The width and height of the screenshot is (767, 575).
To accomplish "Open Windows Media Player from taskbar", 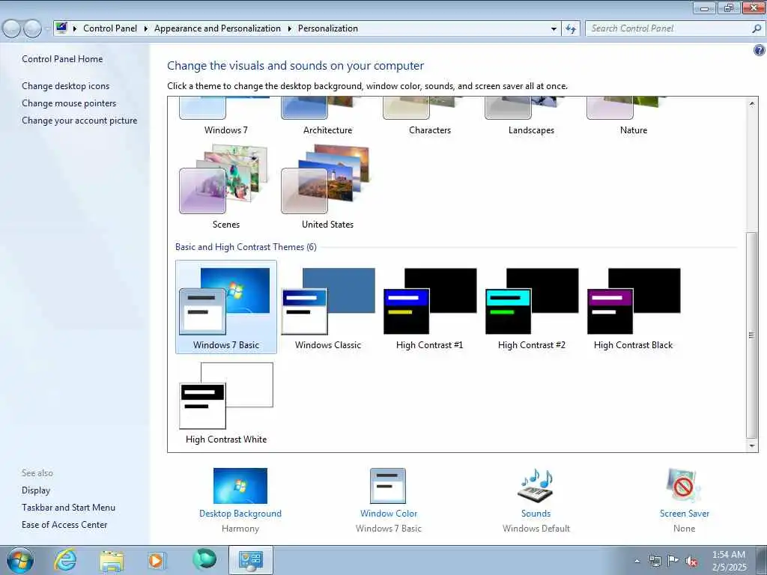I will 157,560.
